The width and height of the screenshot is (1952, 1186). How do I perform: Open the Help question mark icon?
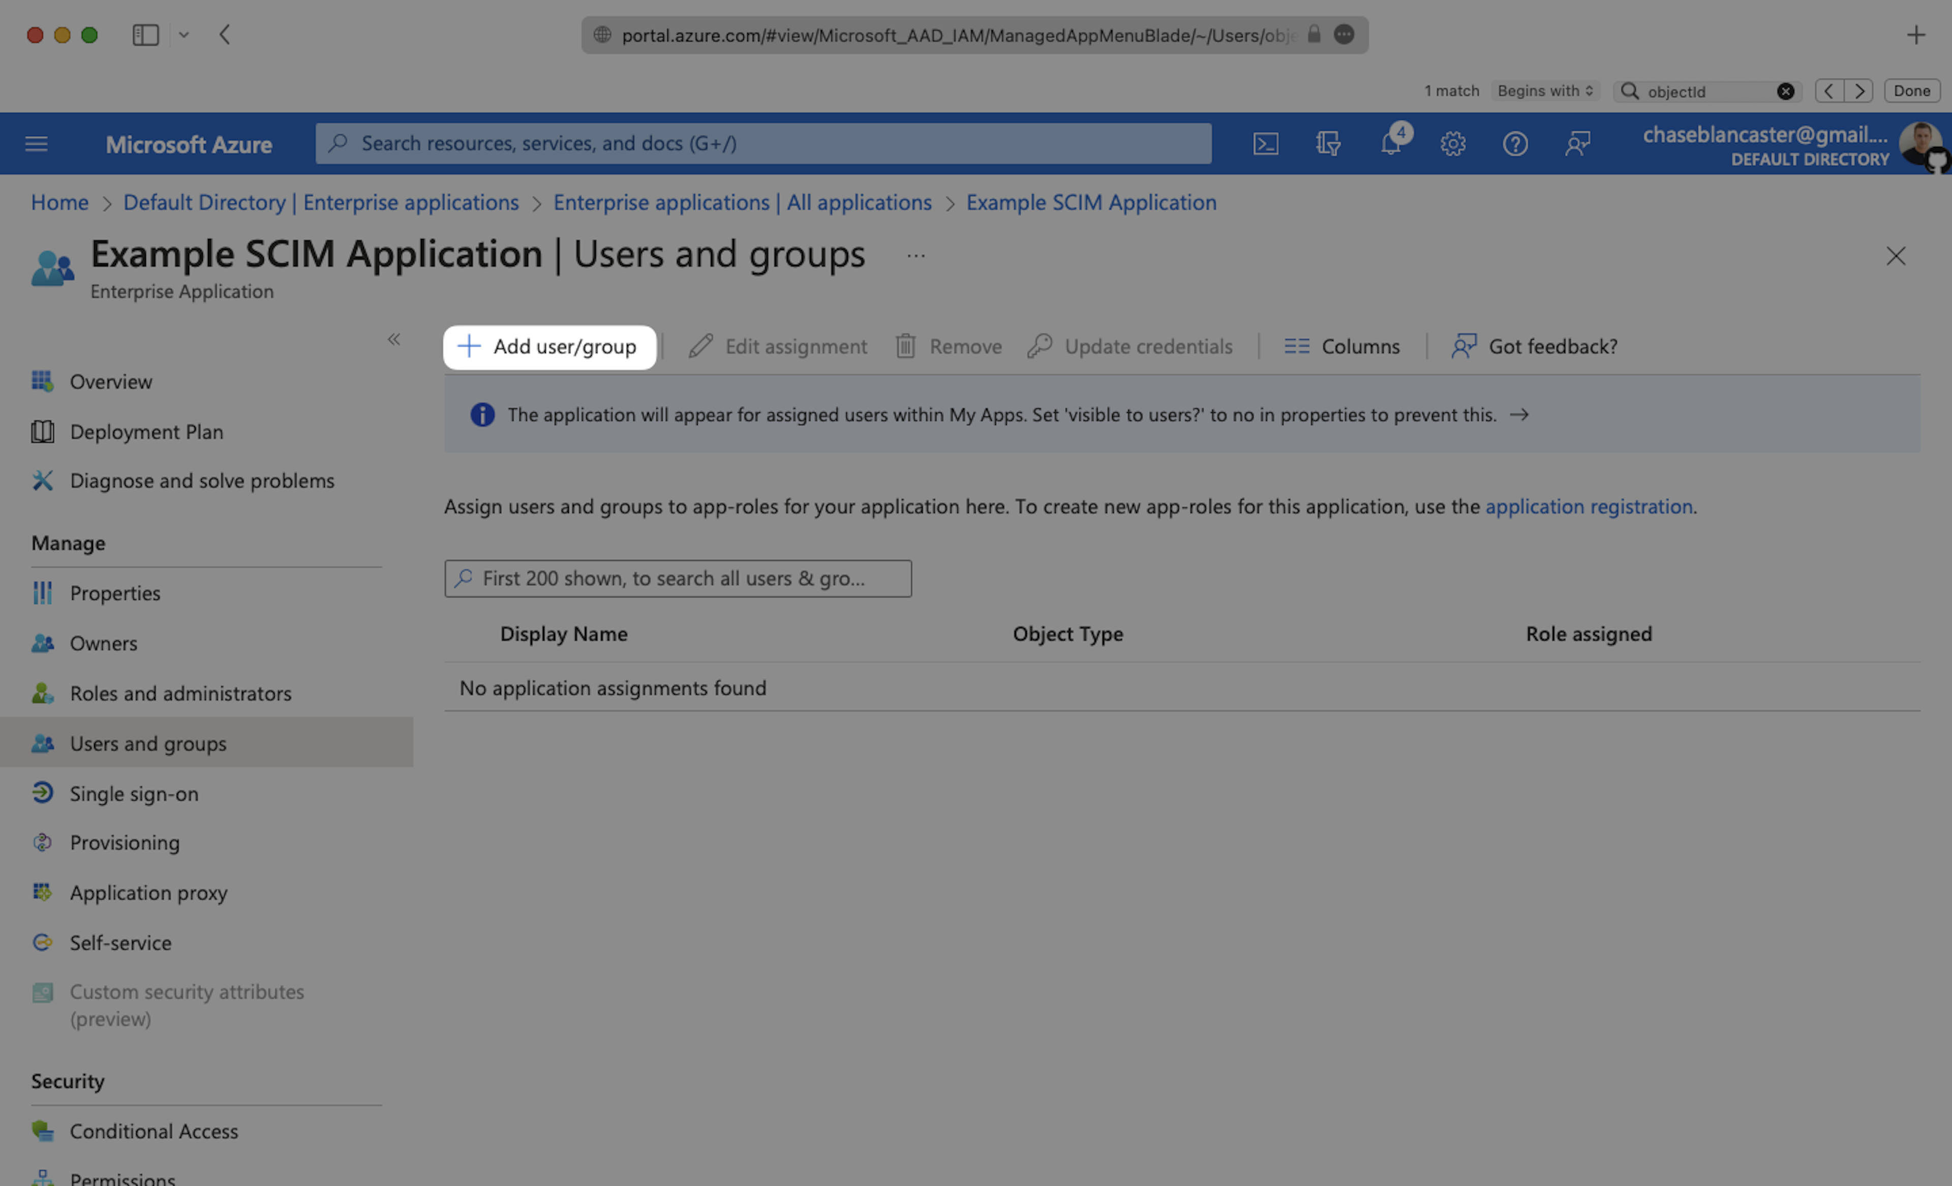(x=1515, y=143)
